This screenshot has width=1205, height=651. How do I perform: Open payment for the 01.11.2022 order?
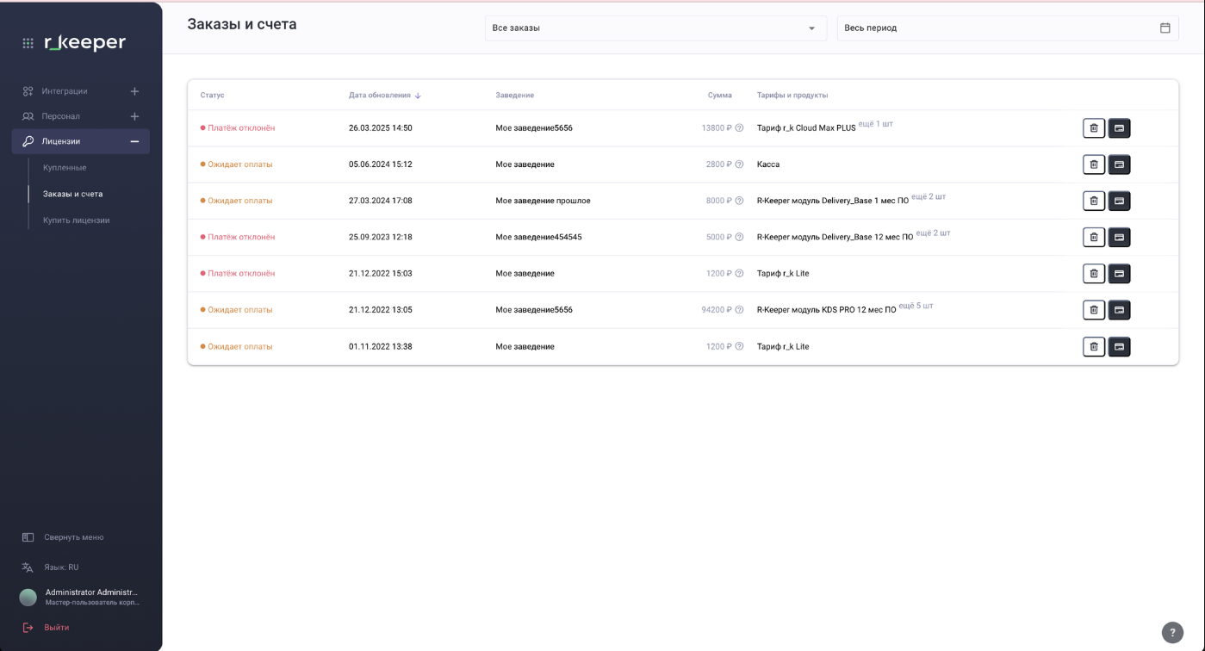pos(1119,346)
